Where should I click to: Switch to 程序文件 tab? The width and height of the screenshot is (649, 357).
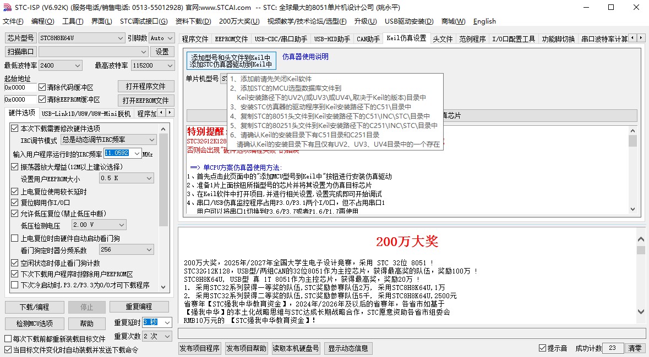195,39
